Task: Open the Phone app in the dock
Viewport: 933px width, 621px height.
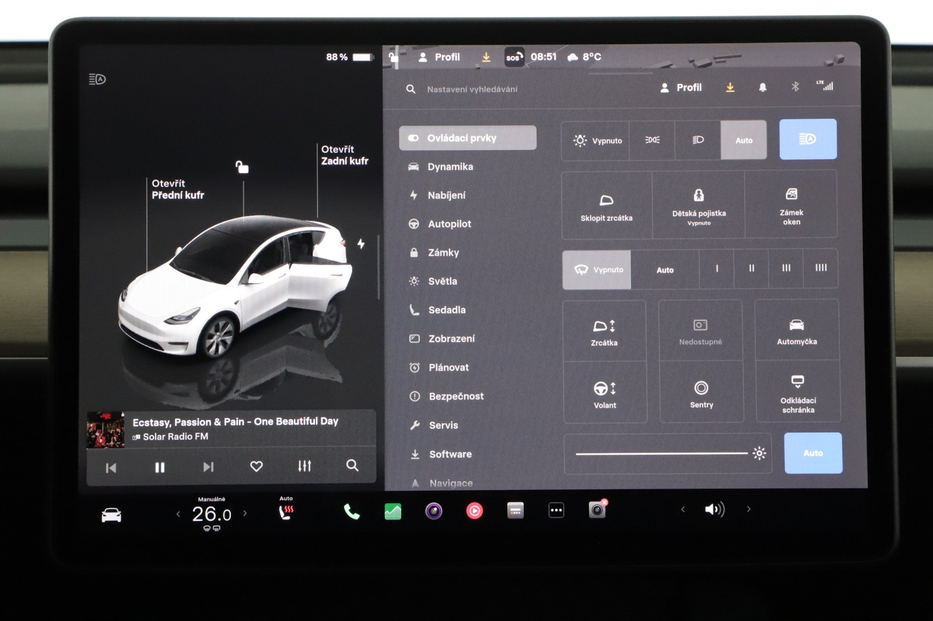Action: pos(350,511)
